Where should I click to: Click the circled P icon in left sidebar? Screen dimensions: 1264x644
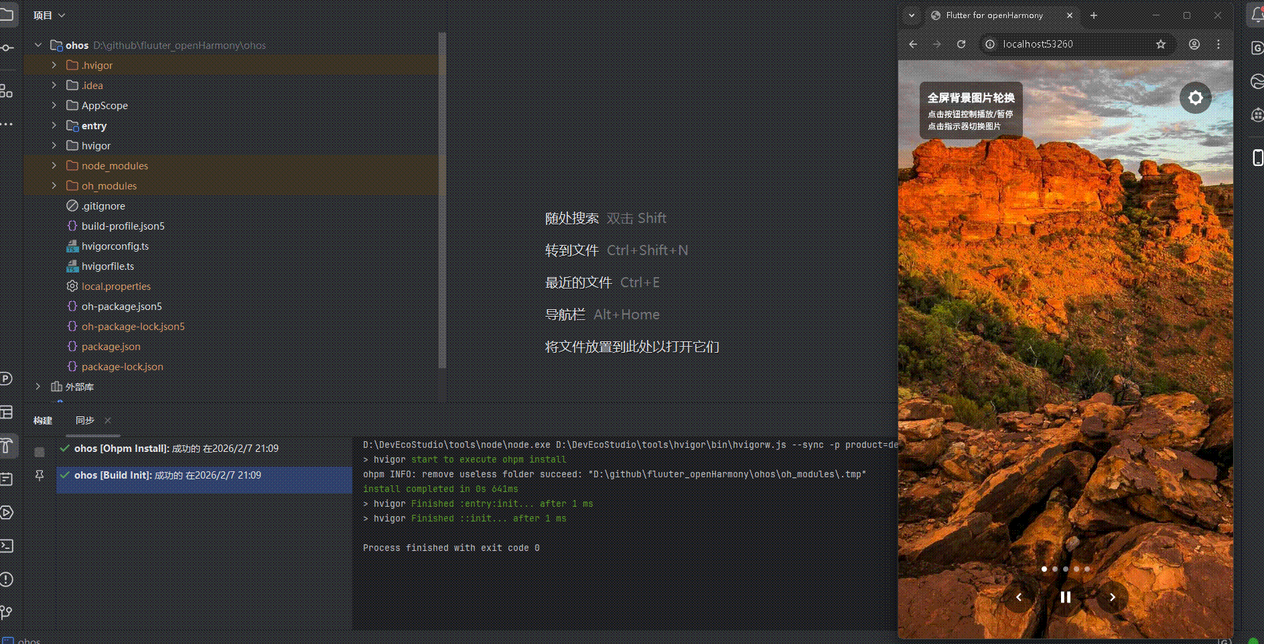(6, 379)
